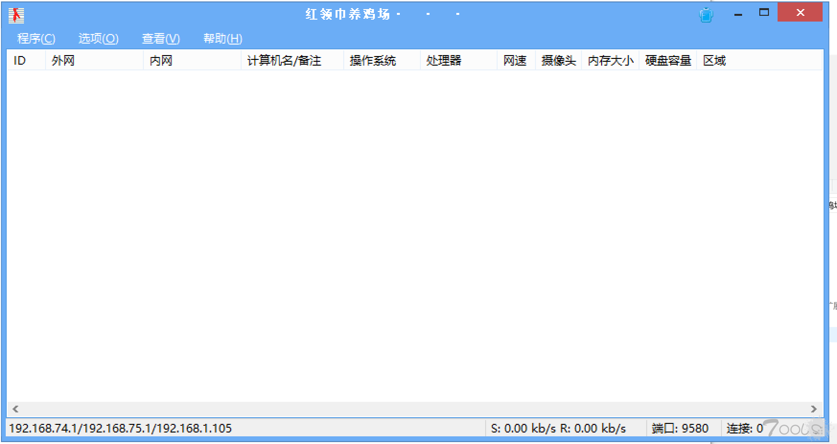The width and height of the screenshot is (837, 444).
Task: Click the blue shirt skin icon
Action: coord(706,15)
